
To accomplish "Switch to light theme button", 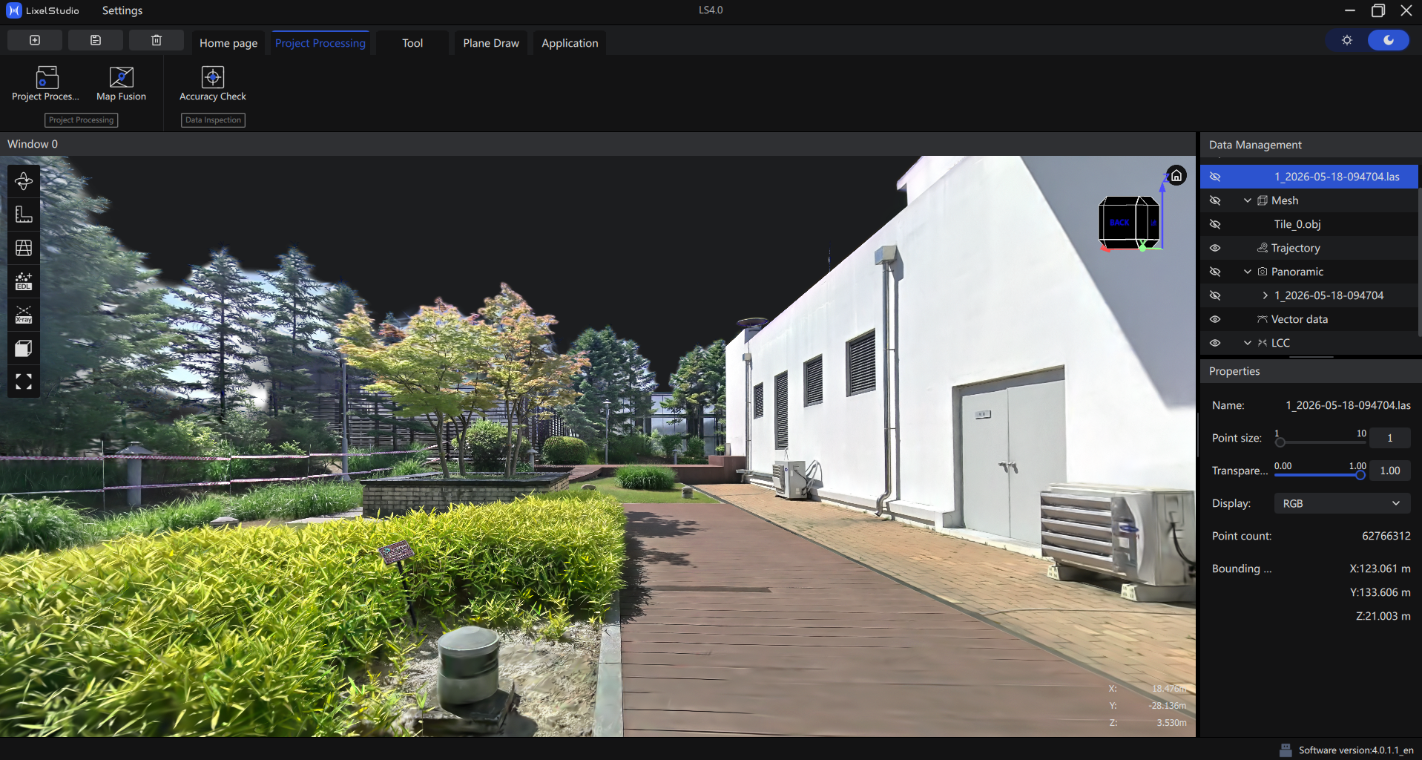I will 1347,40.
